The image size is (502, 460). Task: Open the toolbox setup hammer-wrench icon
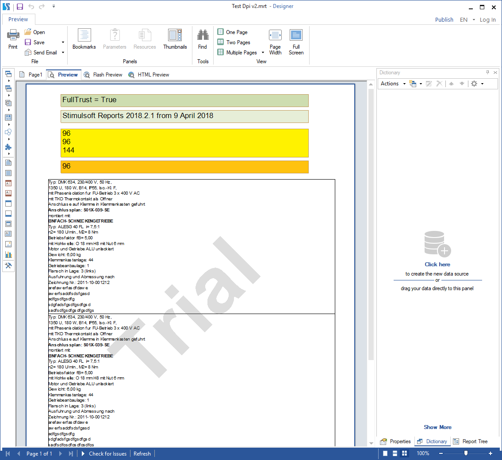tap(8, 265)
